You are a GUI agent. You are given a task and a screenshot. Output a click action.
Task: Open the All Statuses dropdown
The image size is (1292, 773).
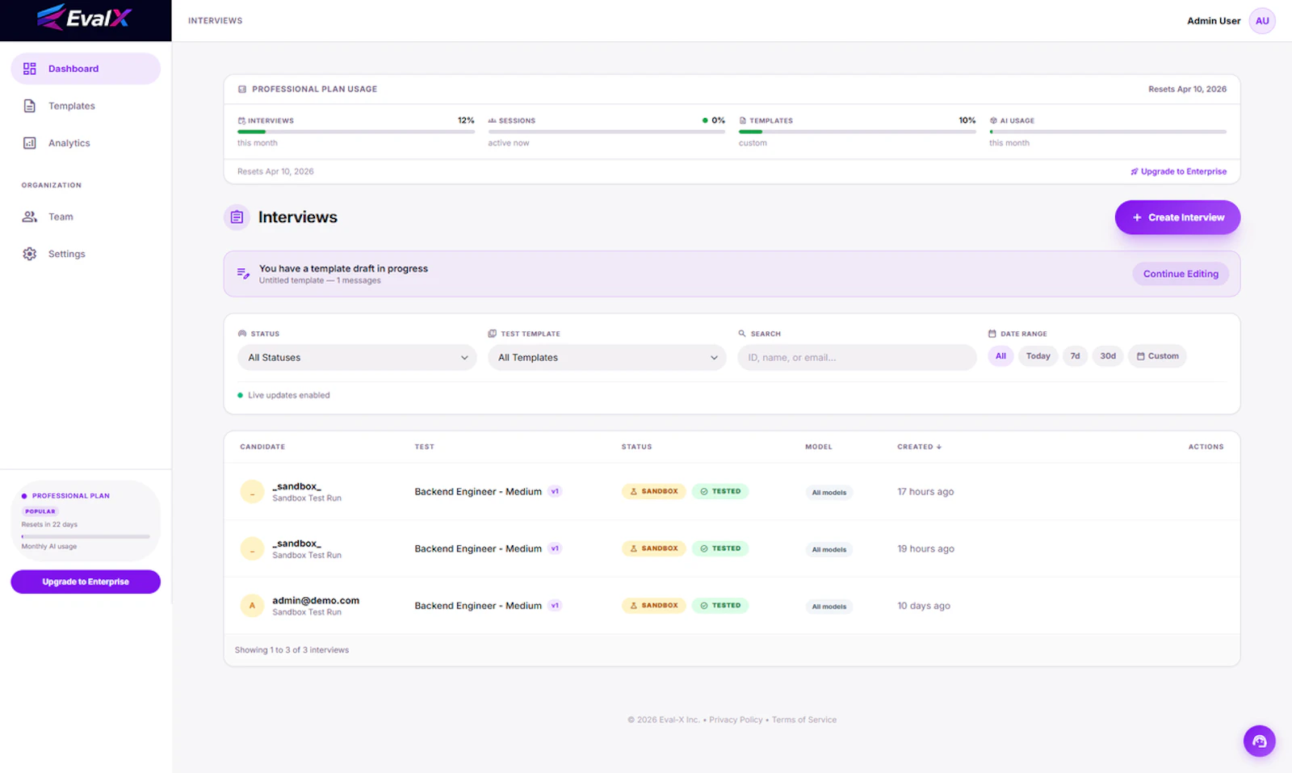point(357,358)
